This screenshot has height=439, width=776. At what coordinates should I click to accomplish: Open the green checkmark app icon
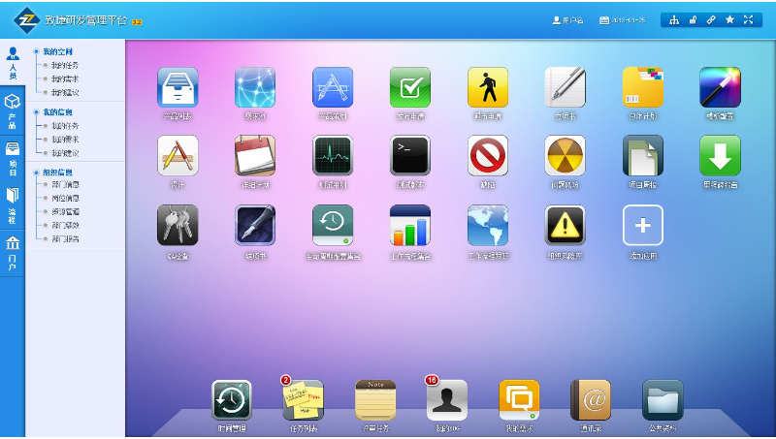(x=410, y=87)
